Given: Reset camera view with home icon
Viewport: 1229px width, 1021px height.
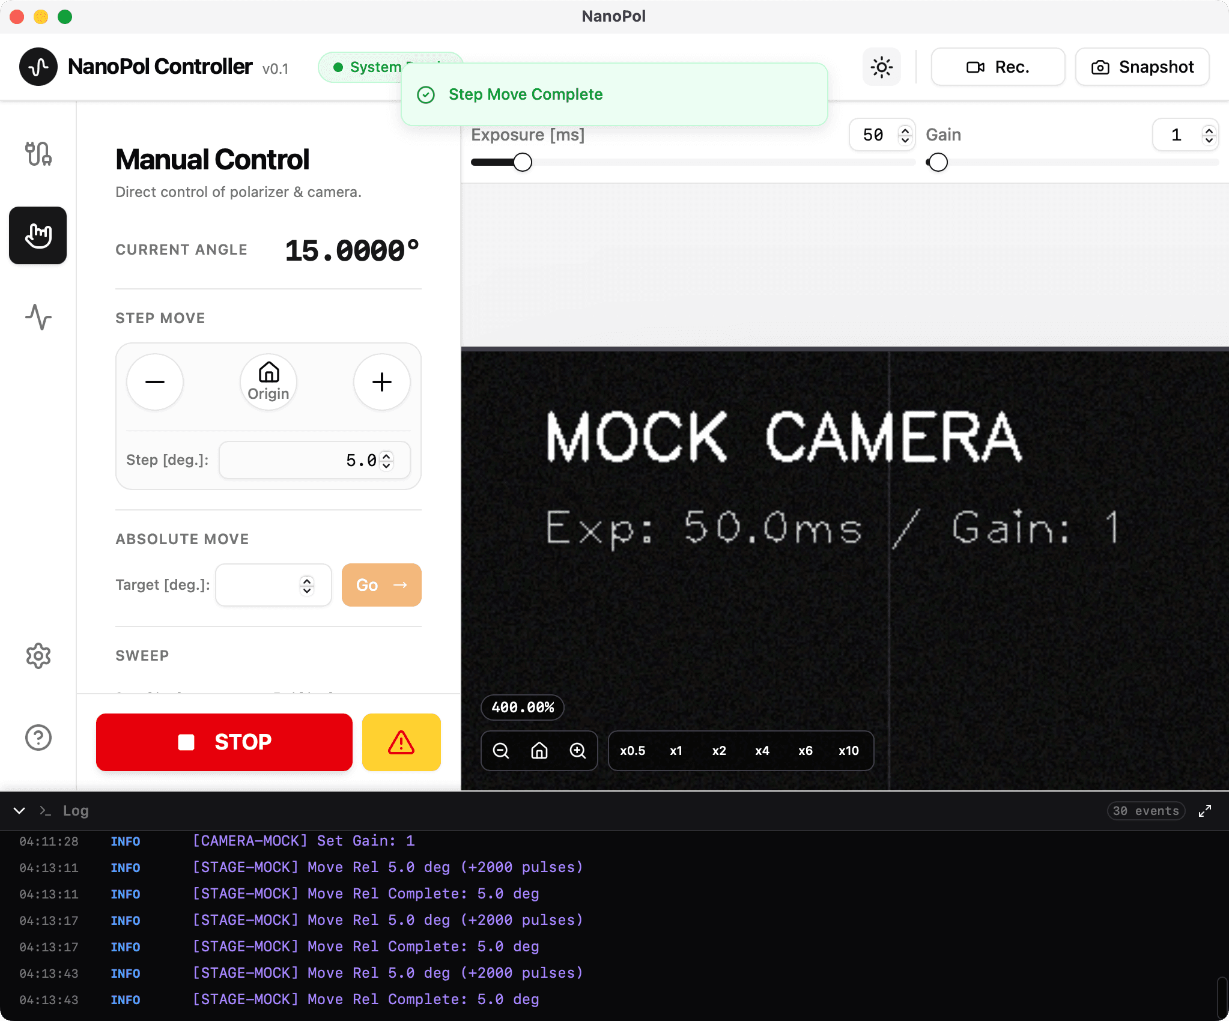Looking at the screenshot, I should point(539,751).
